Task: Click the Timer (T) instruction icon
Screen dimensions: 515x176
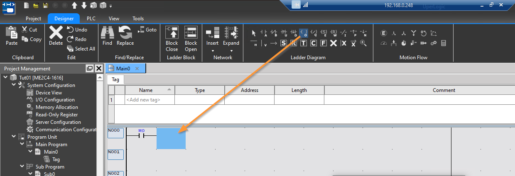Action: pos(304,43)
